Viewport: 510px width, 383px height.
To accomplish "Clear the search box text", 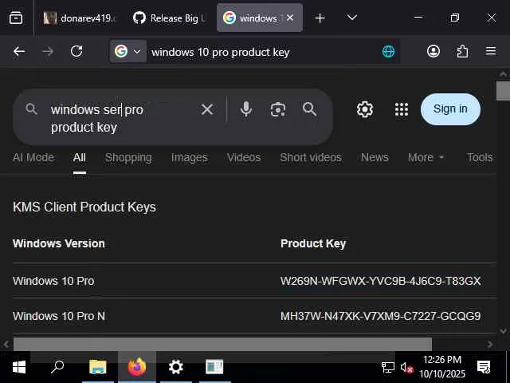I will pyautogui.click(x=207, y=109).
